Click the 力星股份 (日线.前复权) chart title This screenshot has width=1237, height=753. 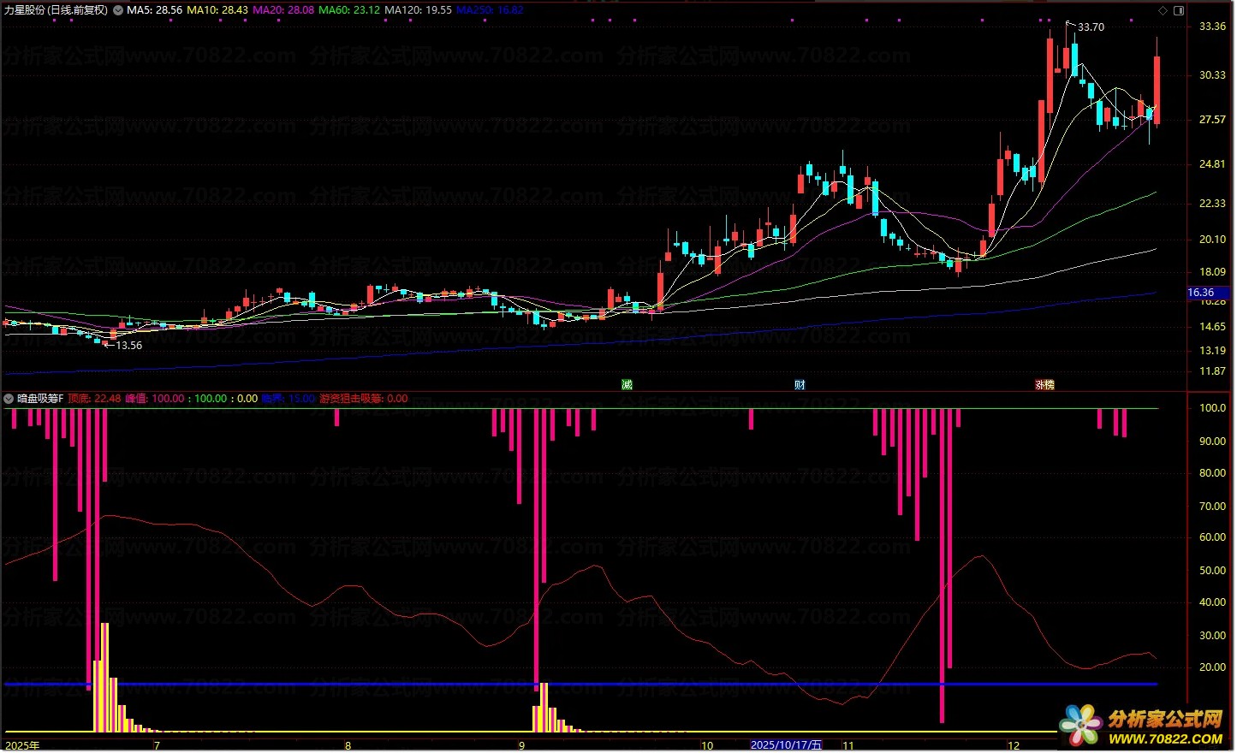click(x=56, y=10)
